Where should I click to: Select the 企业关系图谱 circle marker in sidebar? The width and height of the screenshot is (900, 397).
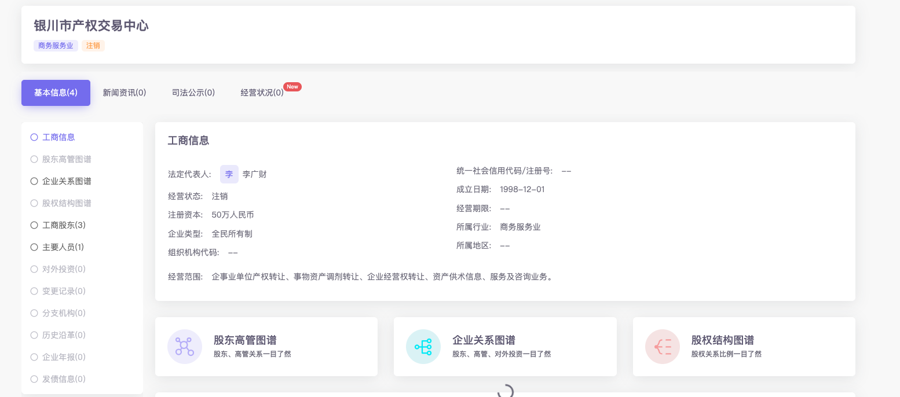click(x=34, y=181)
